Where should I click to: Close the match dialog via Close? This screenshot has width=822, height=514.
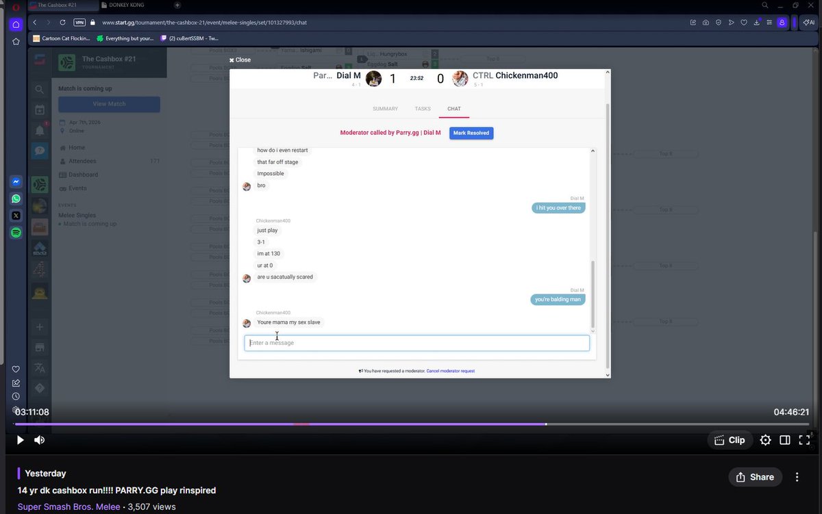[x=240, y=60]
